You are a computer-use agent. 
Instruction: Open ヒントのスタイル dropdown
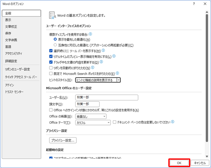pos(98,80)
